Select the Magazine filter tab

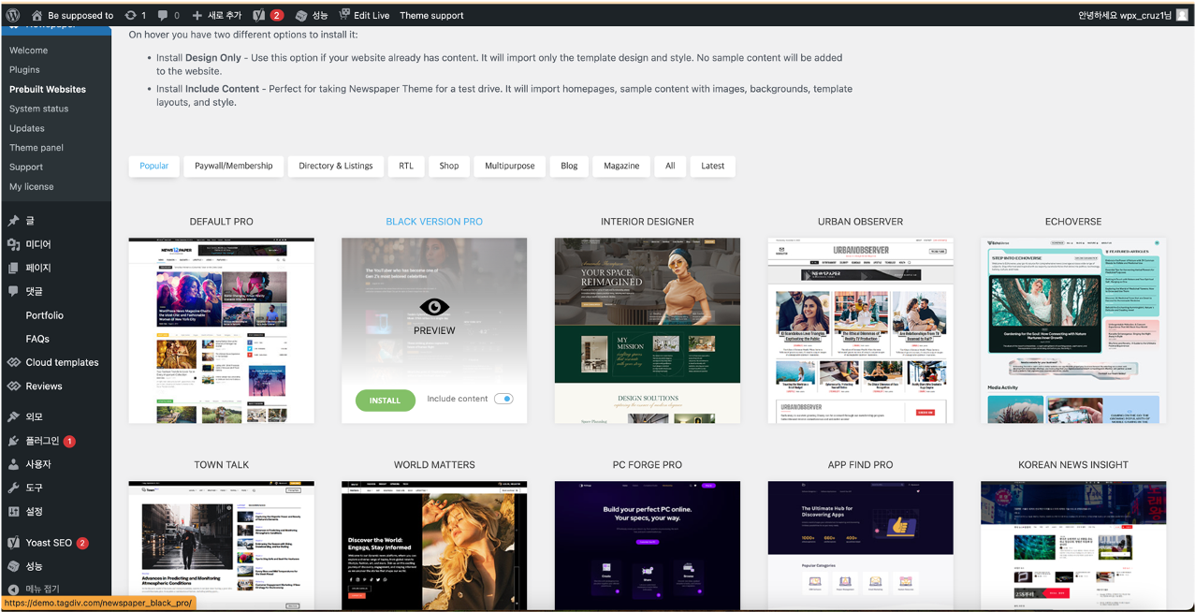(x=621, y=166)
